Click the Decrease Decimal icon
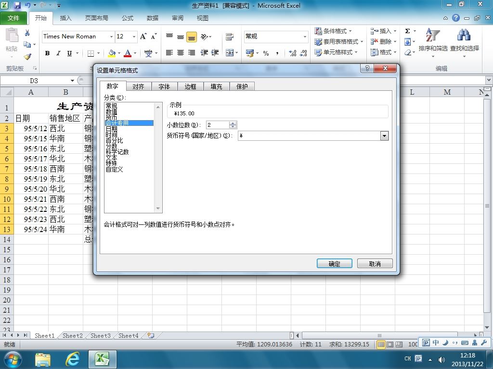 [303, 53]
